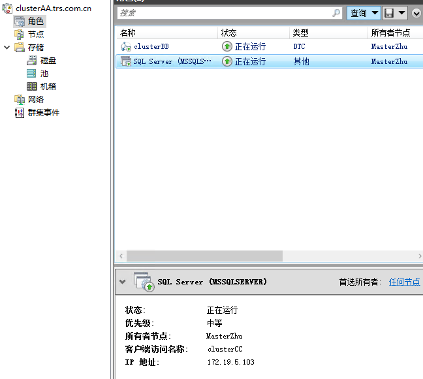This screenshot has height=379, width=423.
Task: Select the clusterAA.trs.com.cn root label
Action: 54,8
